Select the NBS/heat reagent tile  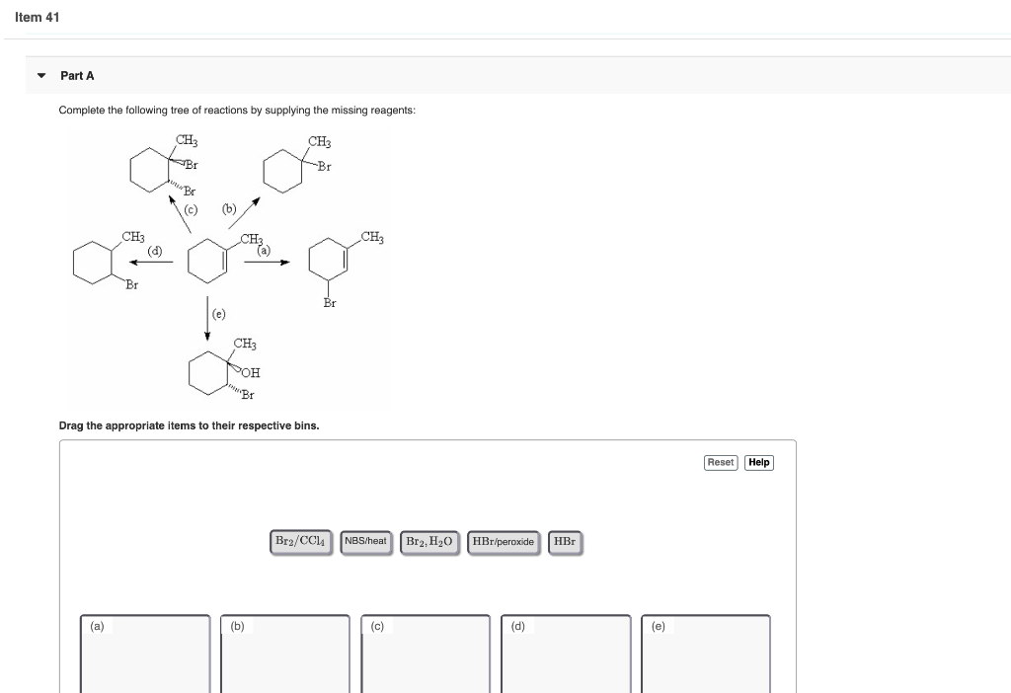(x=366, y=542)
